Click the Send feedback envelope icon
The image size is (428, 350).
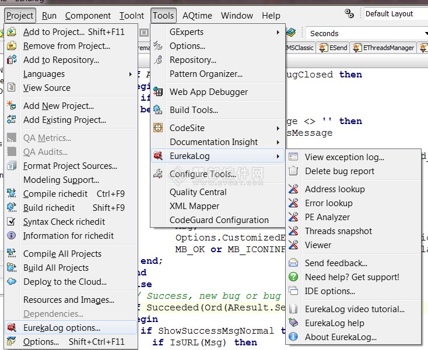[293, 263]
